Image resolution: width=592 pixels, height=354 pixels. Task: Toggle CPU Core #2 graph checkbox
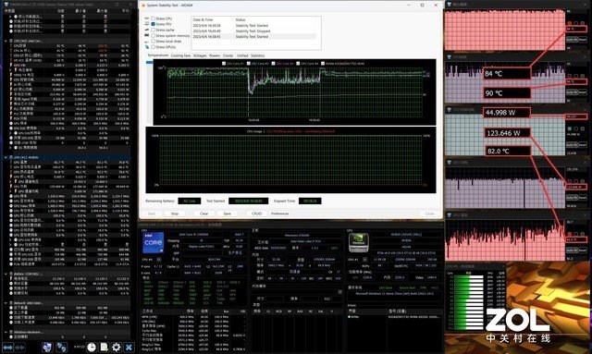(249, 64)
